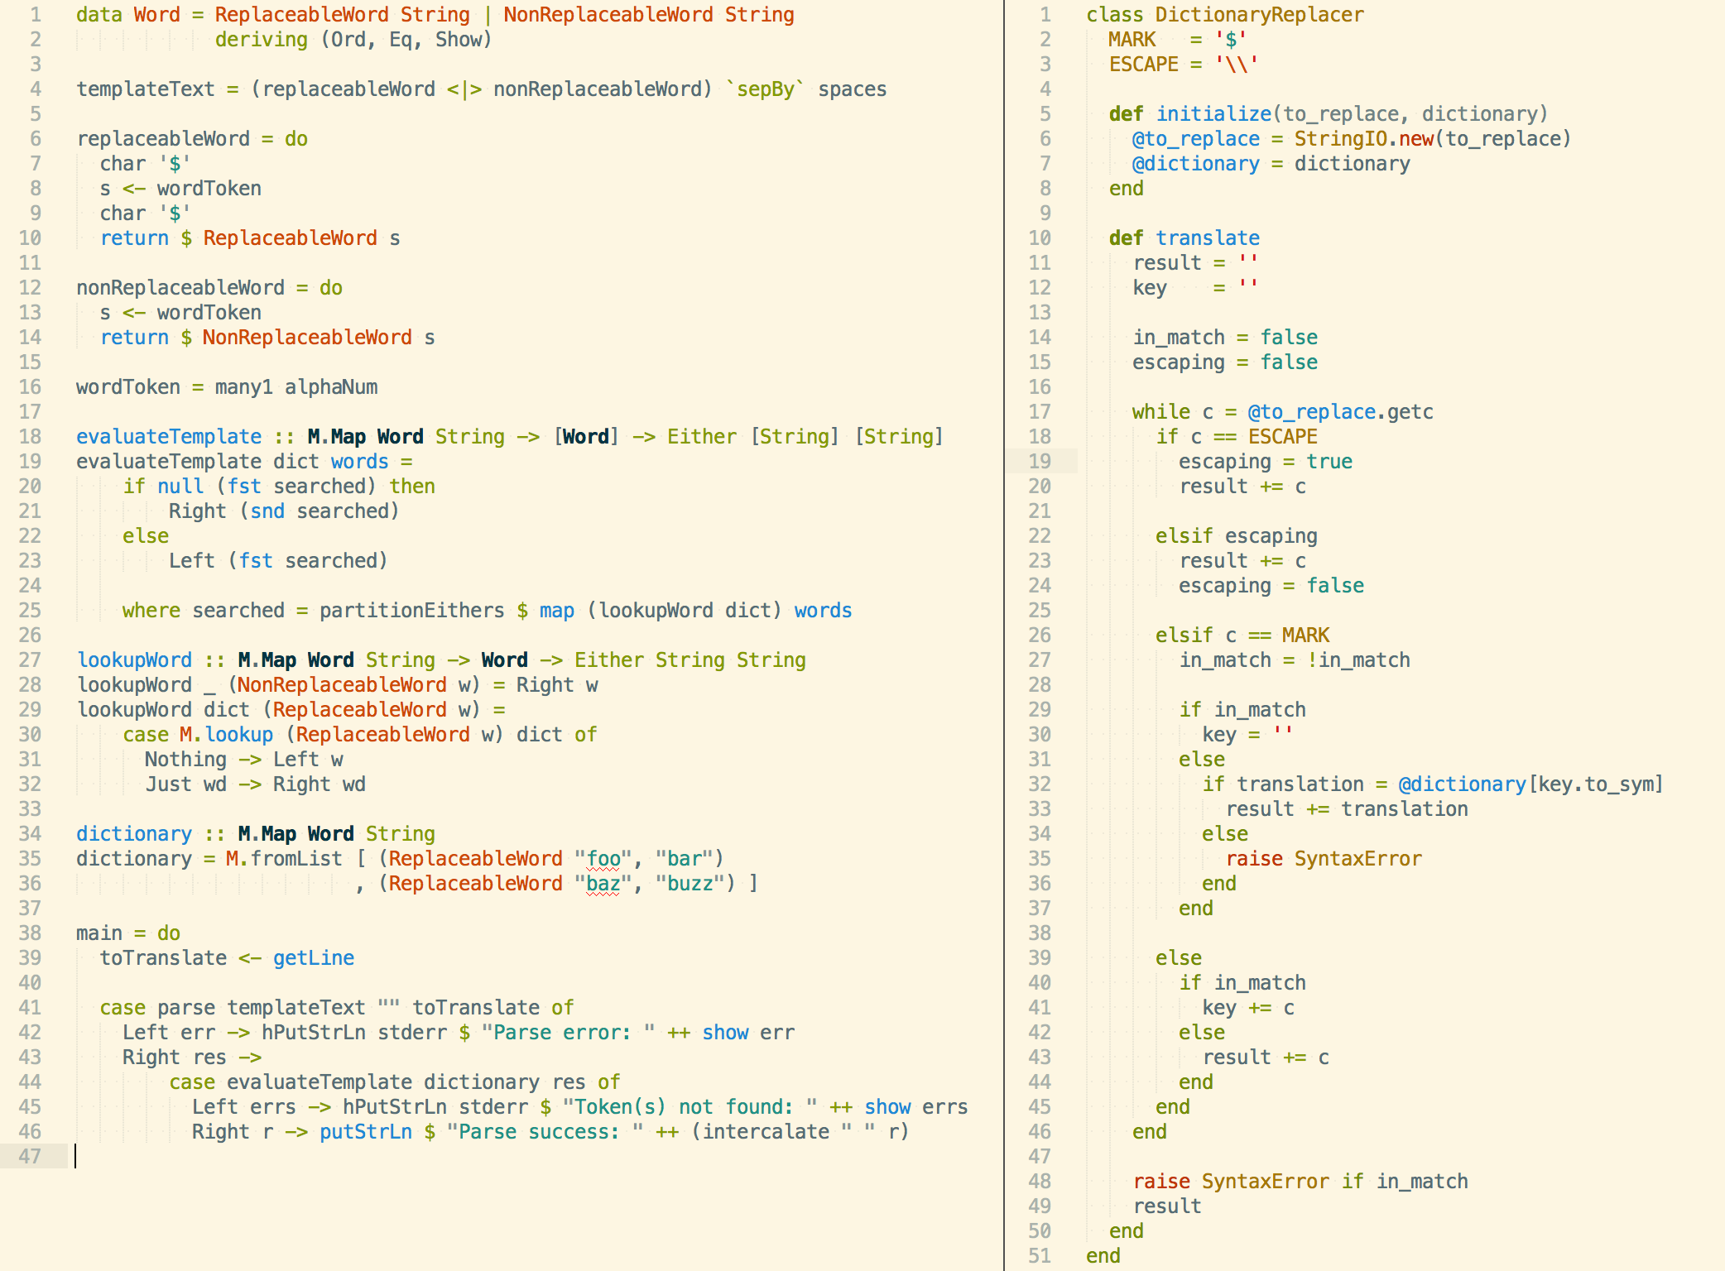This screenshot has width=1725, height=1271.
Task: Click 'StringIO' on the right pane
Action: click(1341, 138)
